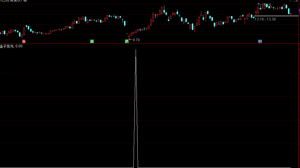Screen dimensions: 300x168
Task: Open the blue '财' financial marker
Action: (260, 41)
